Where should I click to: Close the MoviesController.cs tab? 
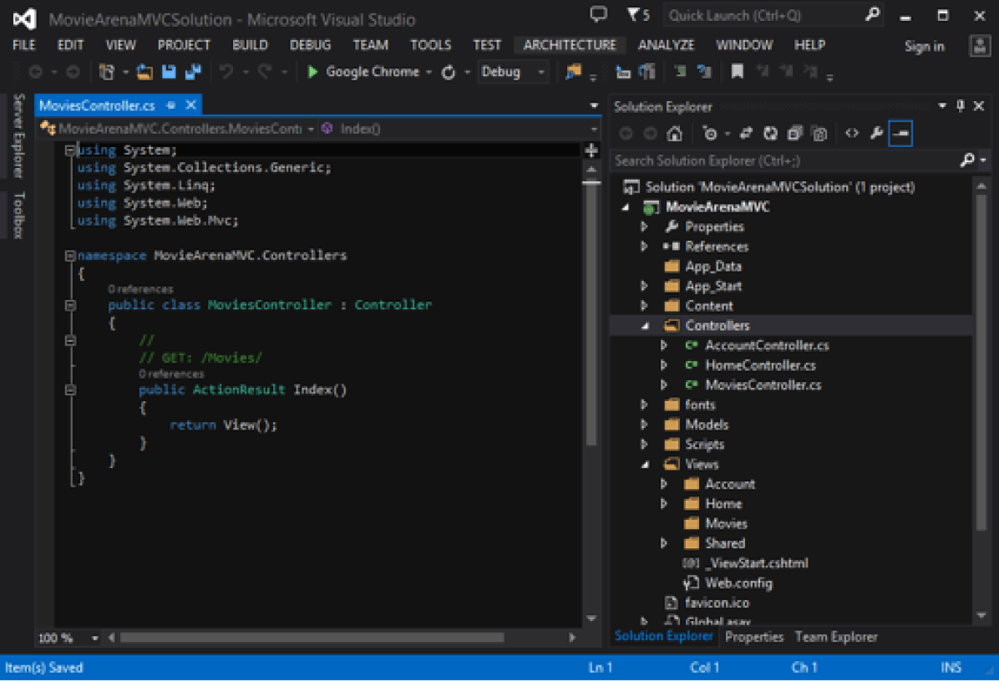tap(190, 105)
